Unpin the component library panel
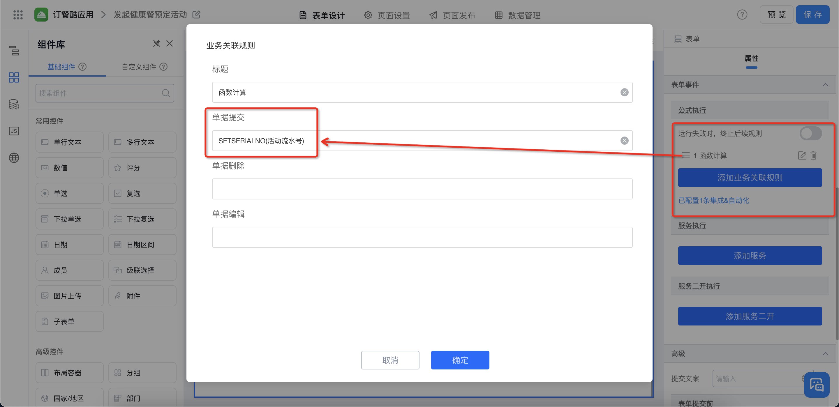 click(157, 43)
